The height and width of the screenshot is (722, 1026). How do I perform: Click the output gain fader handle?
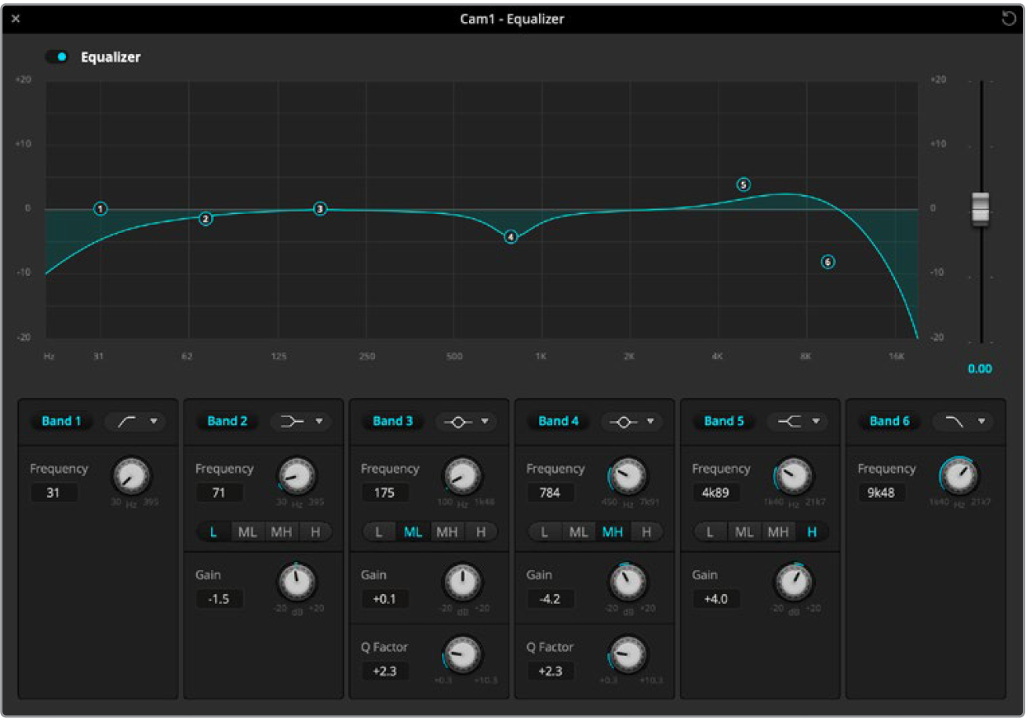(980, 209)
